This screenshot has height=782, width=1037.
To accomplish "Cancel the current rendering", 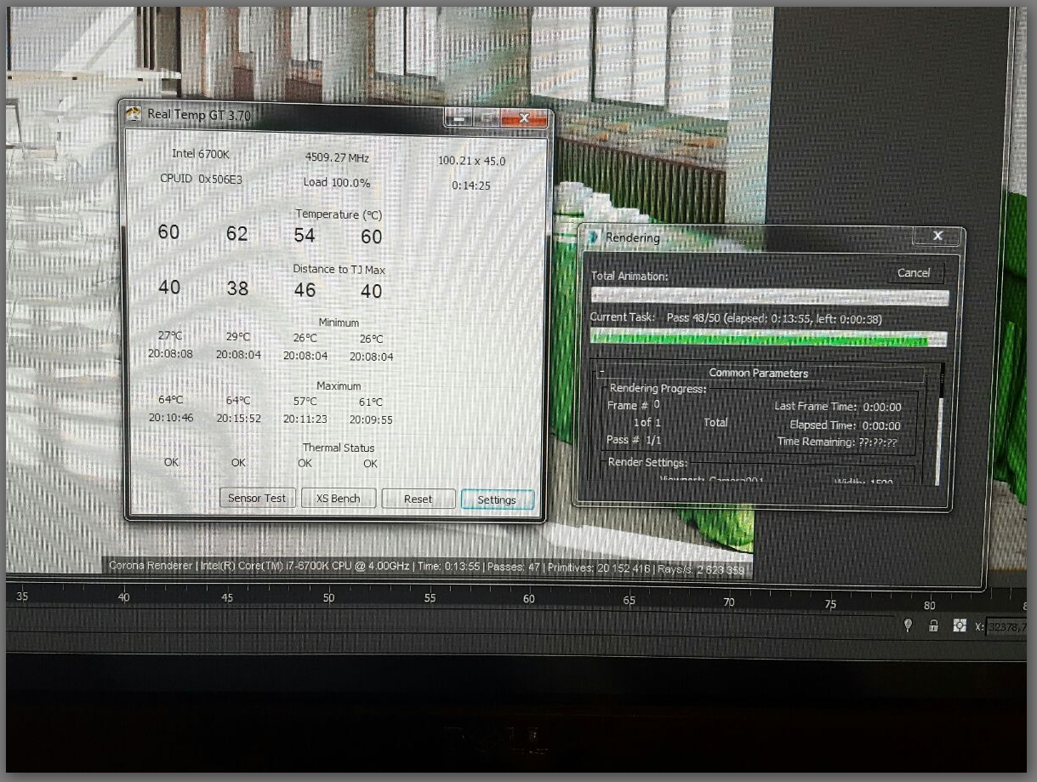I will click(914, 273).
